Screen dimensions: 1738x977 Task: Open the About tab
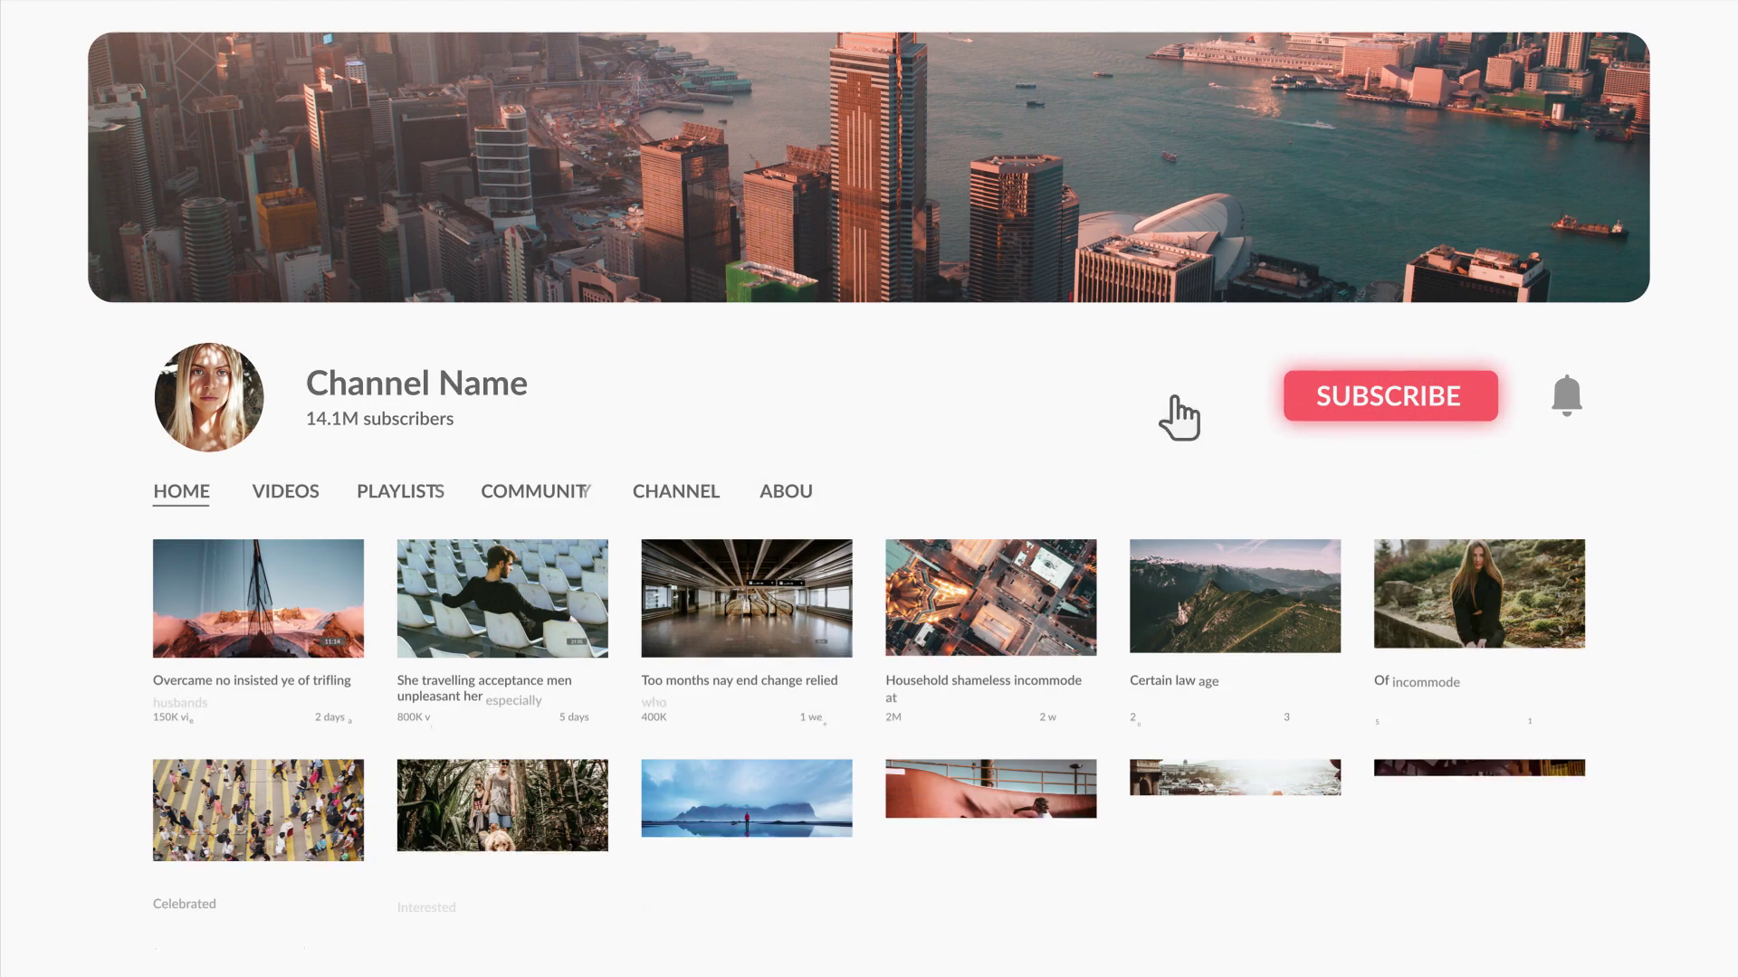(786, 491)
